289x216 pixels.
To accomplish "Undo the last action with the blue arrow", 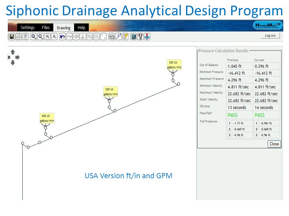I will [62, 37].
